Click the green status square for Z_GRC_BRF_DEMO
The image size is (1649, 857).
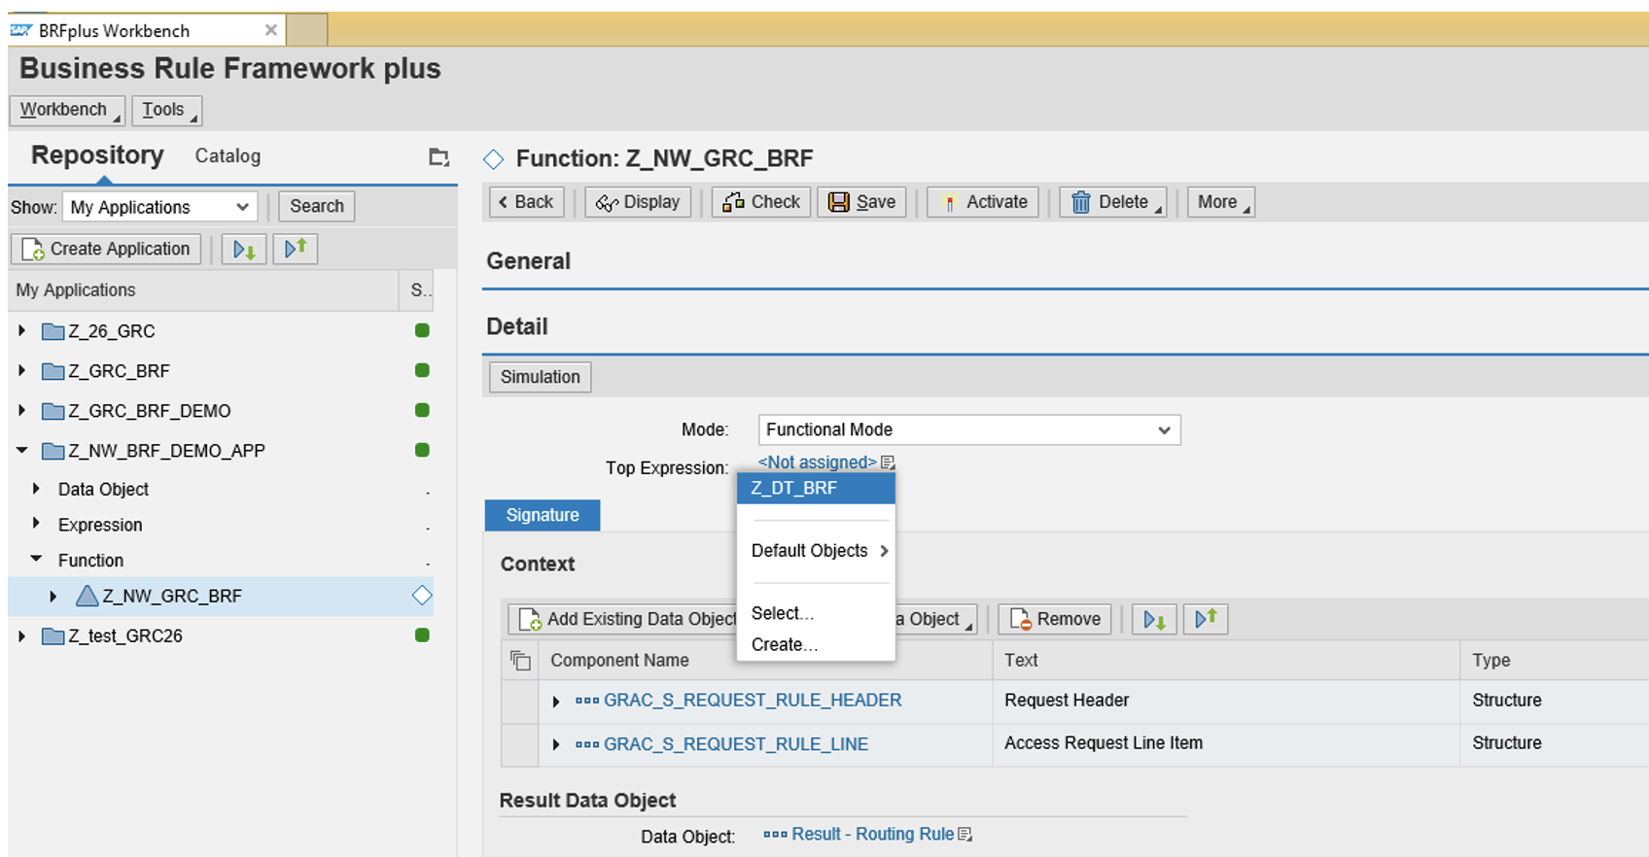coord(422,410)
